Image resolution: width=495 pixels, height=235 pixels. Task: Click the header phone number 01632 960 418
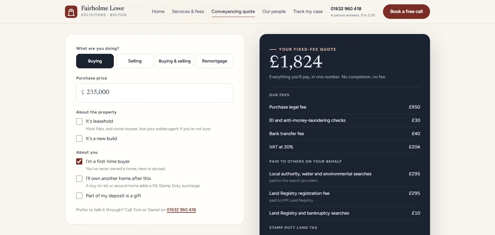pyautogui.click(x=346, y=9)
